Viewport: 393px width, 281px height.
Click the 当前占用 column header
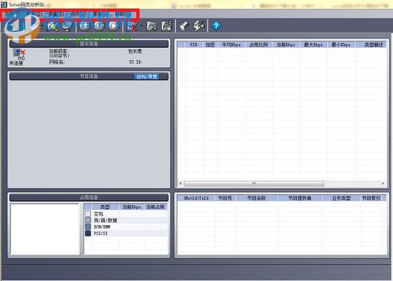[155, 207]
